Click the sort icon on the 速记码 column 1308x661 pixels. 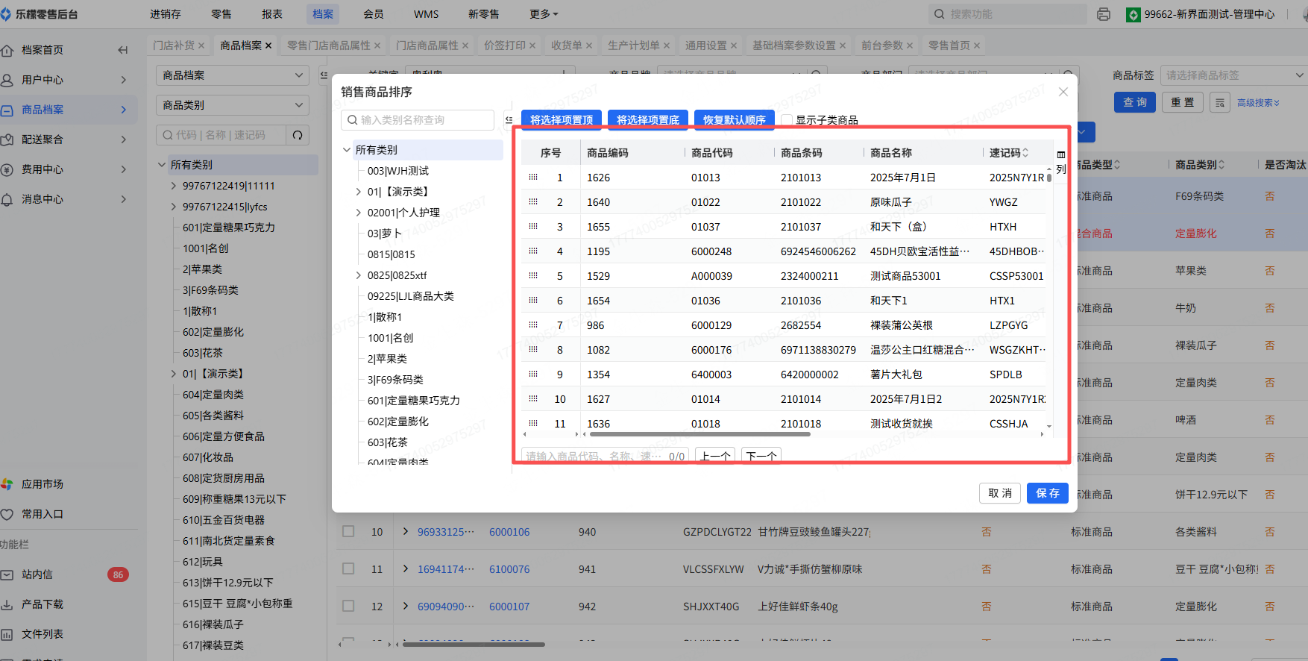tap(1026, 153)
